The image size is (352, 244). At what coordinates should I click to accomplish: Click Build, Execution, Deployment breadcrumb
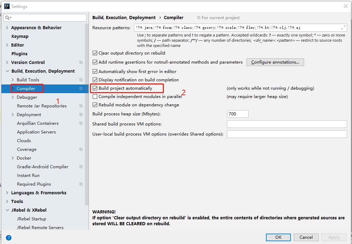(x=124, y=18)
